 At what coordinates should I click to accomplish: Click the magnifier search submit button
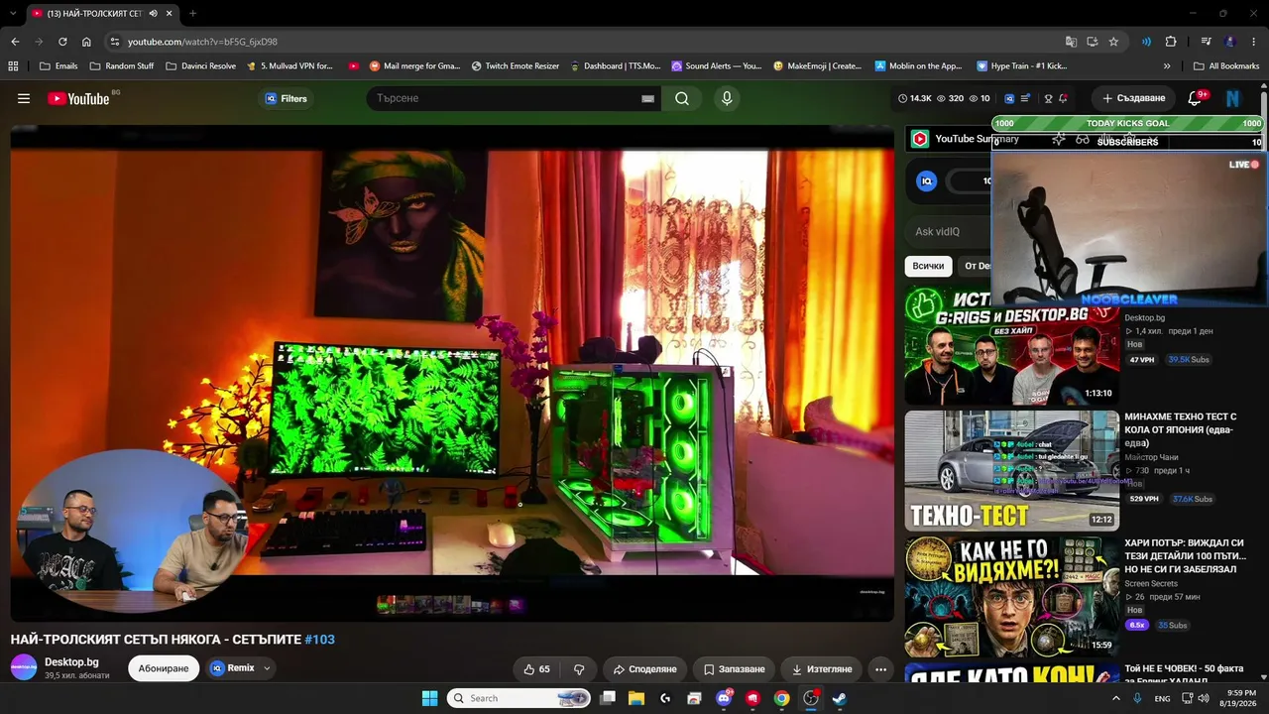point(682,98)
